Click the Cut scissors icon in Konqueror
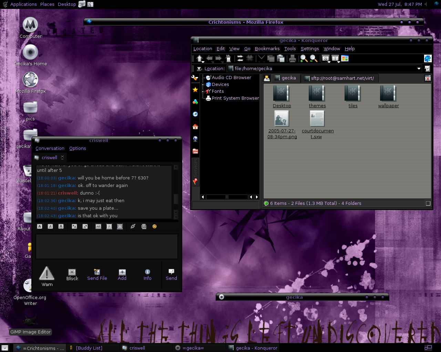Image resolution: width=441 pixels, height=352 pixels. click(261, 58)
